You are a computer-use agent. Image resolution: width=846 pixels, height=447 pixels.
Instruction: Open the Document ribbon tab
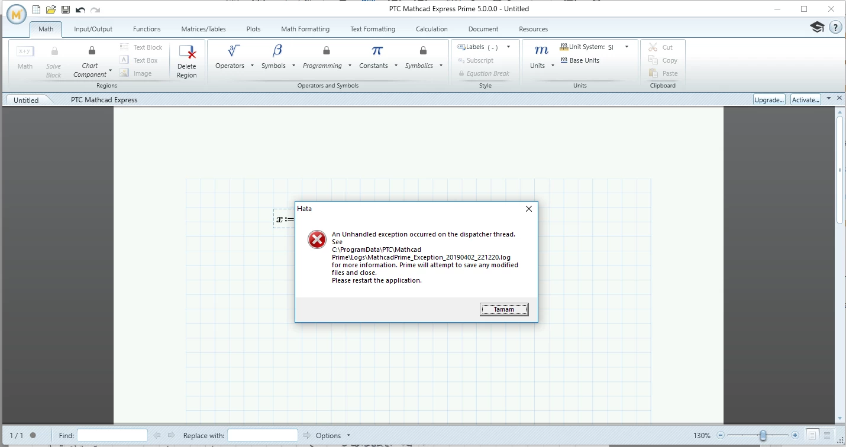(483, 29)
